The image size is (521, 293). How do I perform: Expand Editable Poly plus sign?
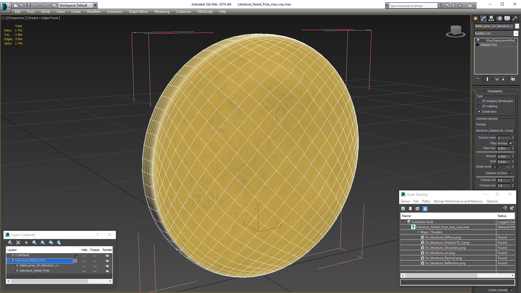[478, 45]
